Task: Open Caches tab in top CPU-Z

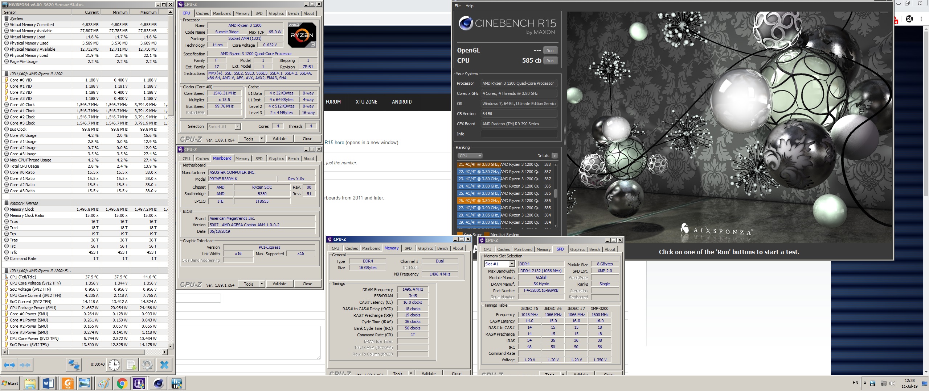Action: [202, 13]
